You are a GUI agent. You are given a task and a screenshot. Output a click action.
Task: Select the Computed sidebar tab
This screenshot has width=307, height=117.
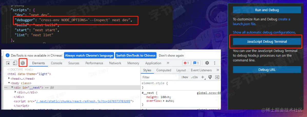click(164, 70)
